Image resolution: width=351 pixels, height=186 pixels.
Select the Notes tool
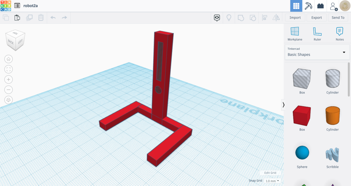tap(340, 34)
